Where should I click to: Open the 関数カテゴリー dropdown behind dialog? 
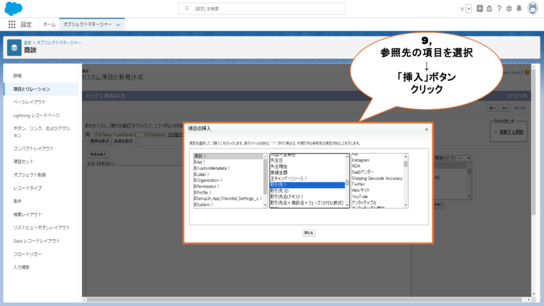452,158
